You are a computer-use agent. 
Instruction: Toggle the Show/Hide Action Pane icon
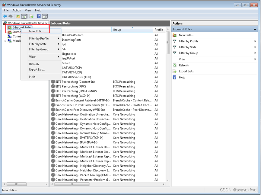point(45,16)
